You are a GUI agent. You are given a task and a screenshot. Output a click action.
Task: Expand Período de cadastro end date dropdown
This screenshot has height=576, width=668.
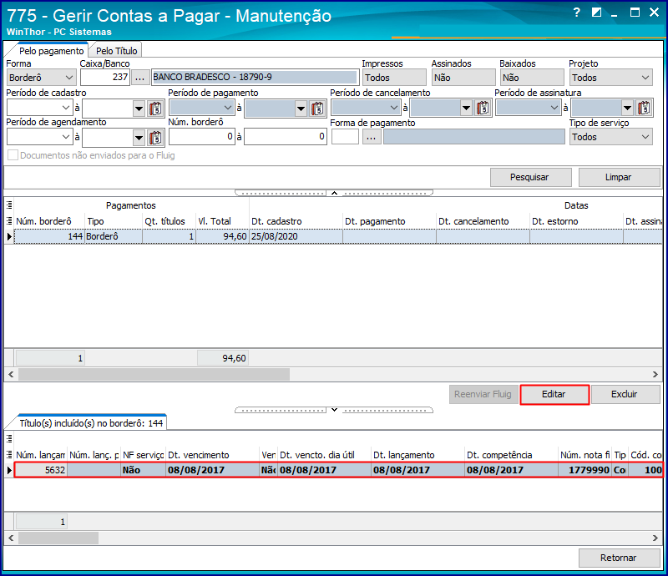139,109
